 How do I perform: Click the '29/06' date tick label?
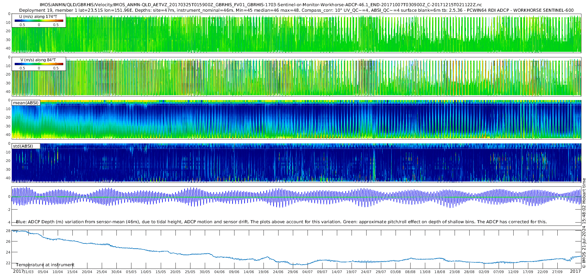tap(293, 272)
